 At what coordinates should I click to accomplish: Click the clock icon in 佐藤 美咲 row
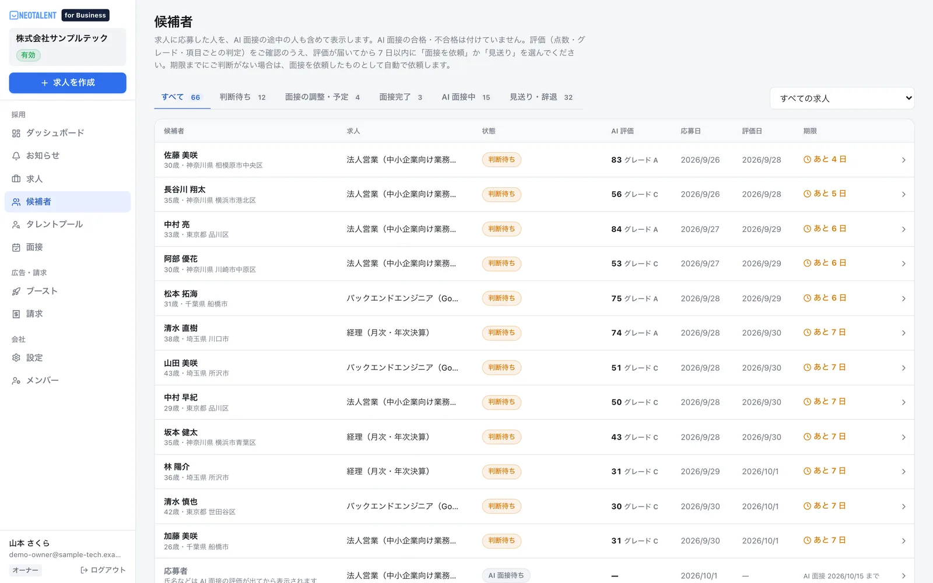[x=808, y=160]
